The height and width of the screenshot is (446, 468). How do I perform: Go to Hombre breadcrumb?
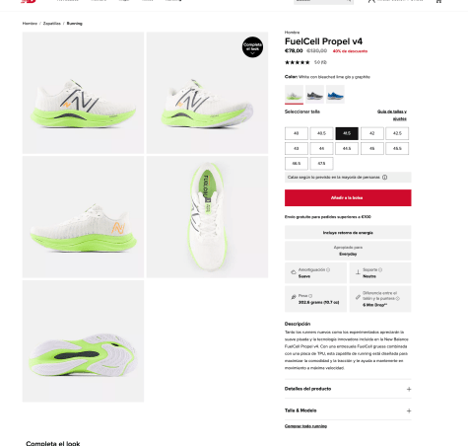[30, 24]
